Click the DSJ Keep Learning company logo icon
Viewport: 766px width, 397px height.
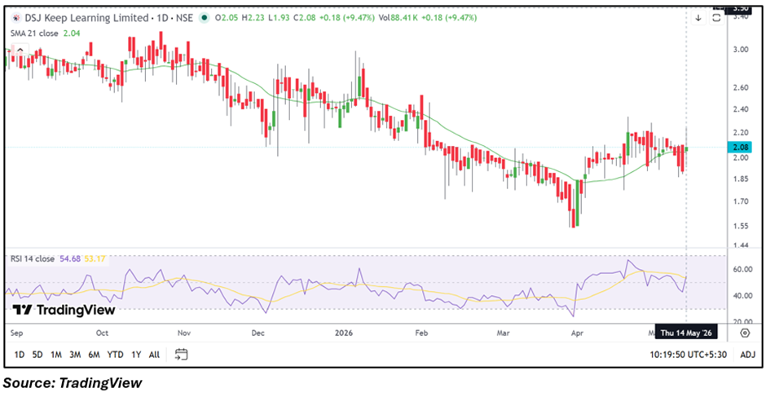[16, 18]
